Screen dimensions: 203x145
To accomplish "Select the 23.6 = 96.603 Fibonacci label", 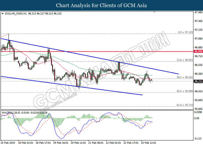I will click(x=185, y=60).
